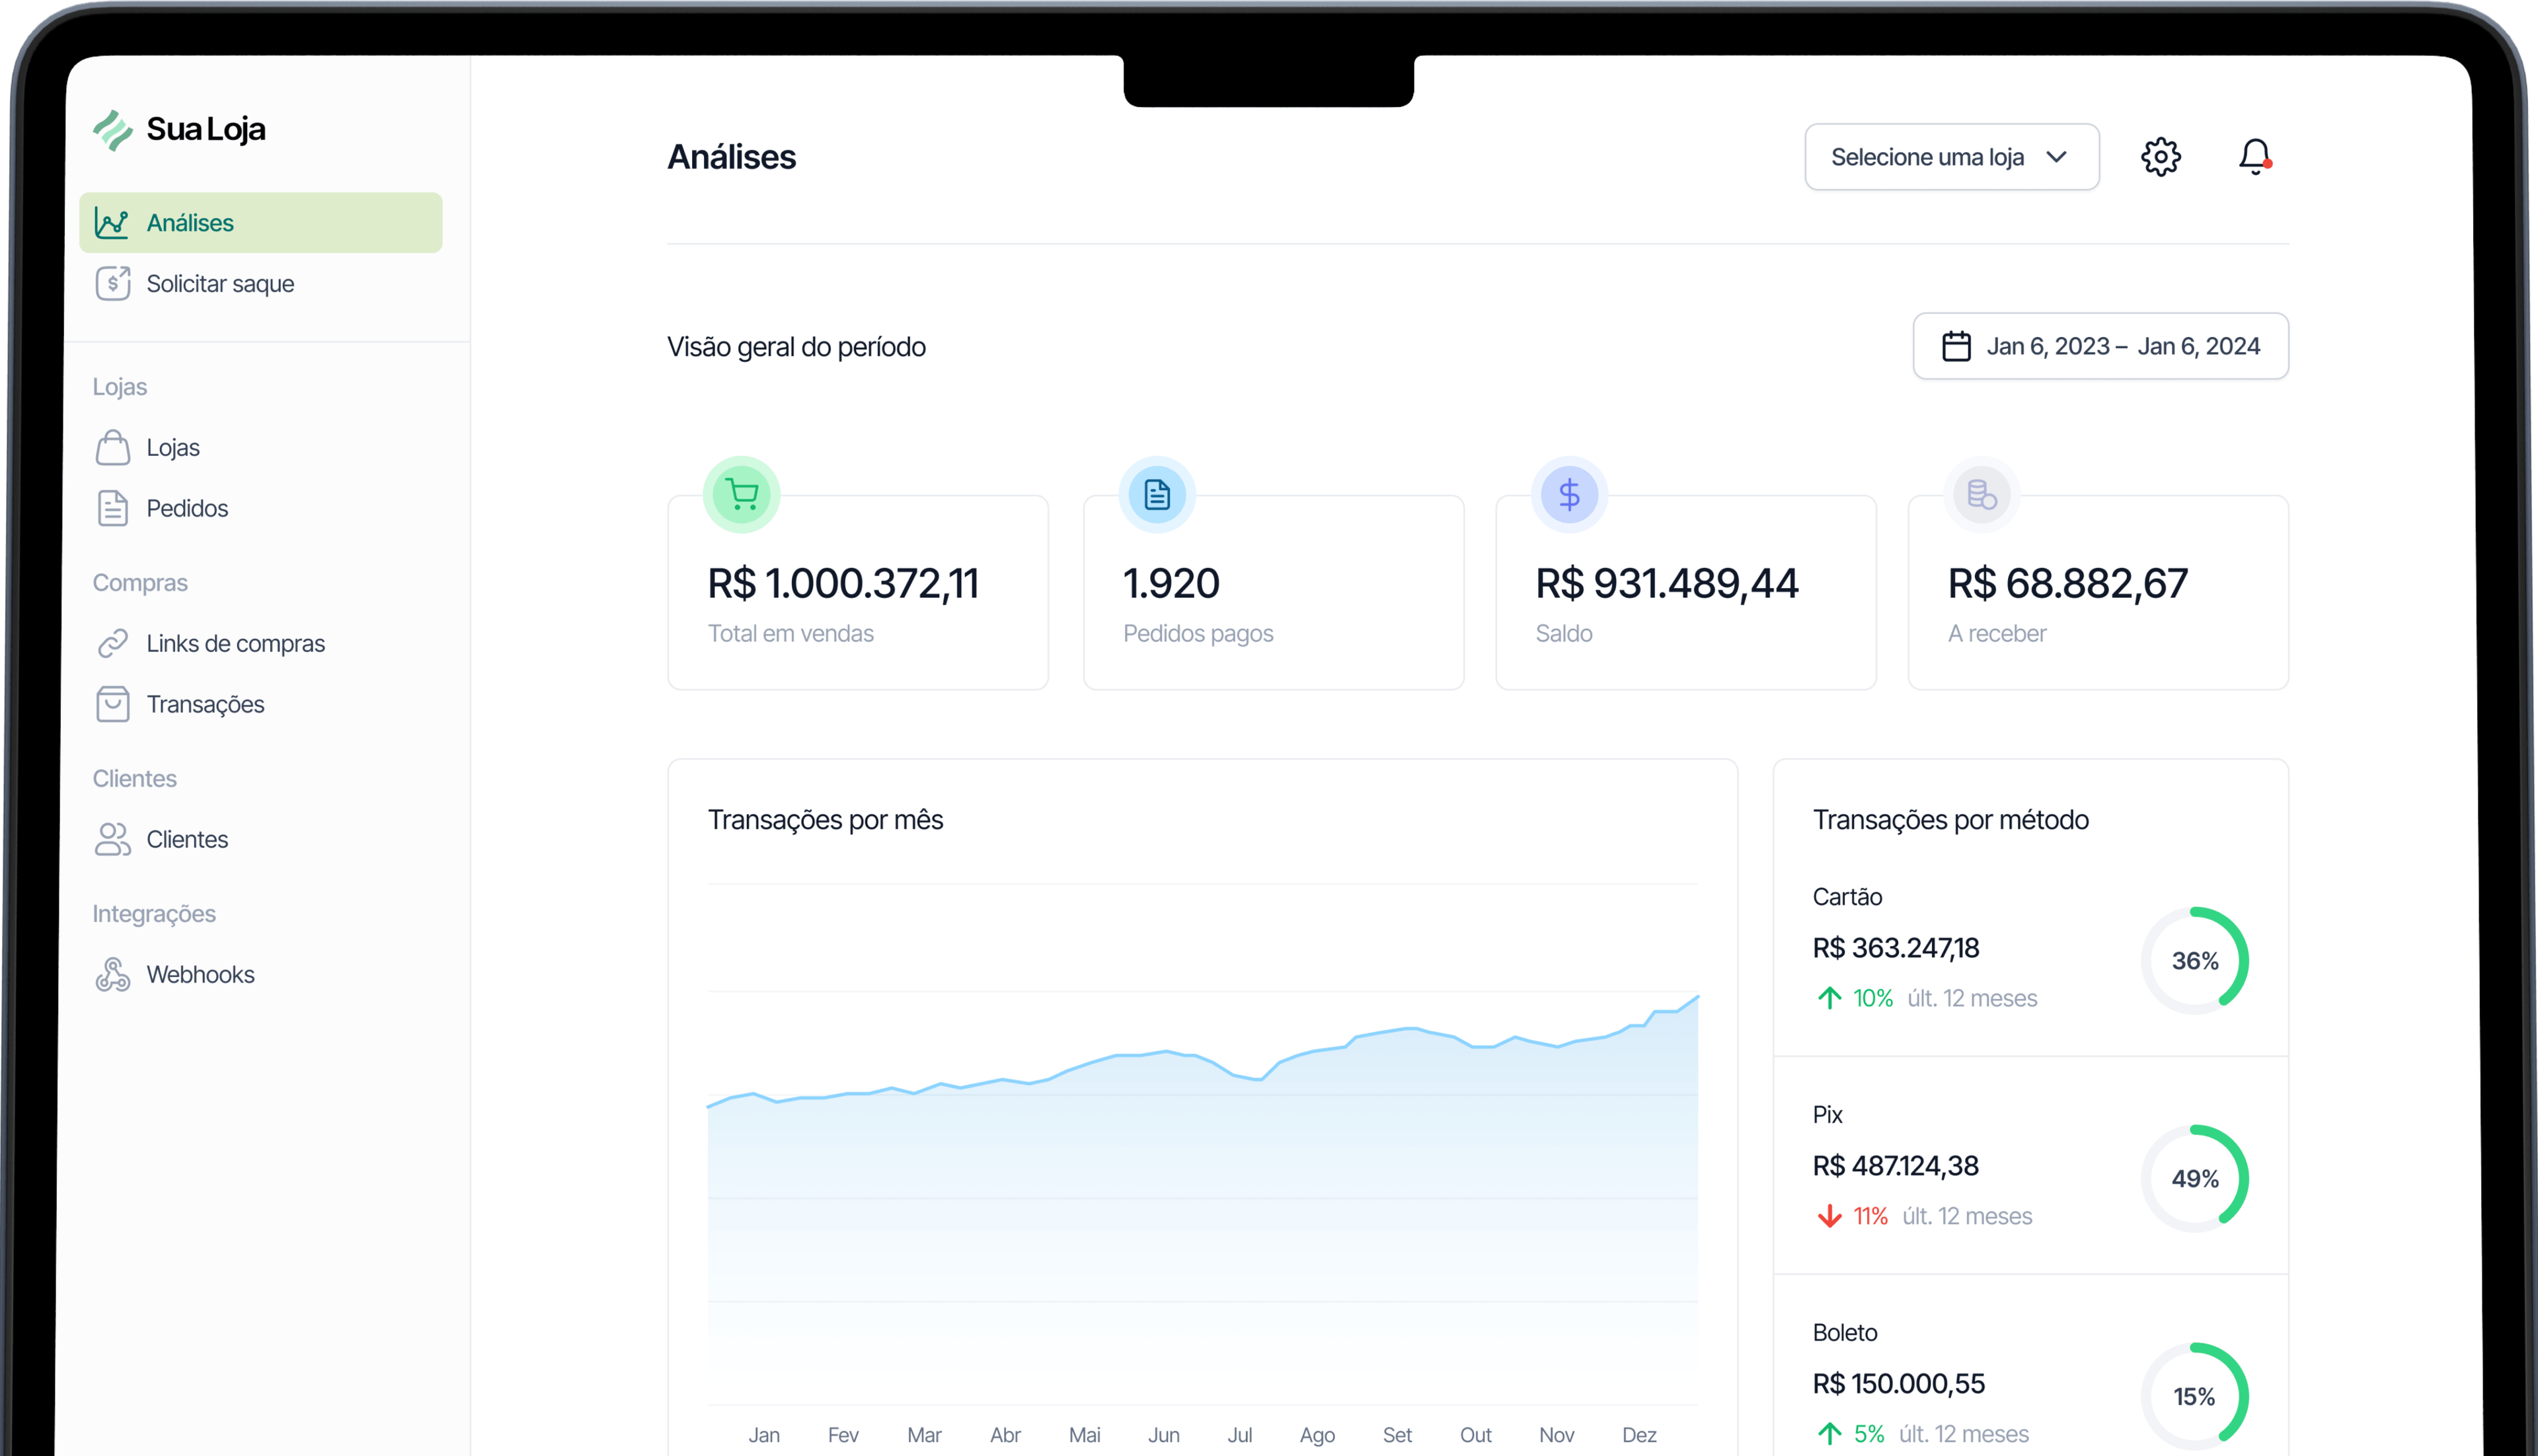Viewport: 2538px width, 1456px height.
Task: Click the Jun label on chart axis
Action: point(1163,1435)
